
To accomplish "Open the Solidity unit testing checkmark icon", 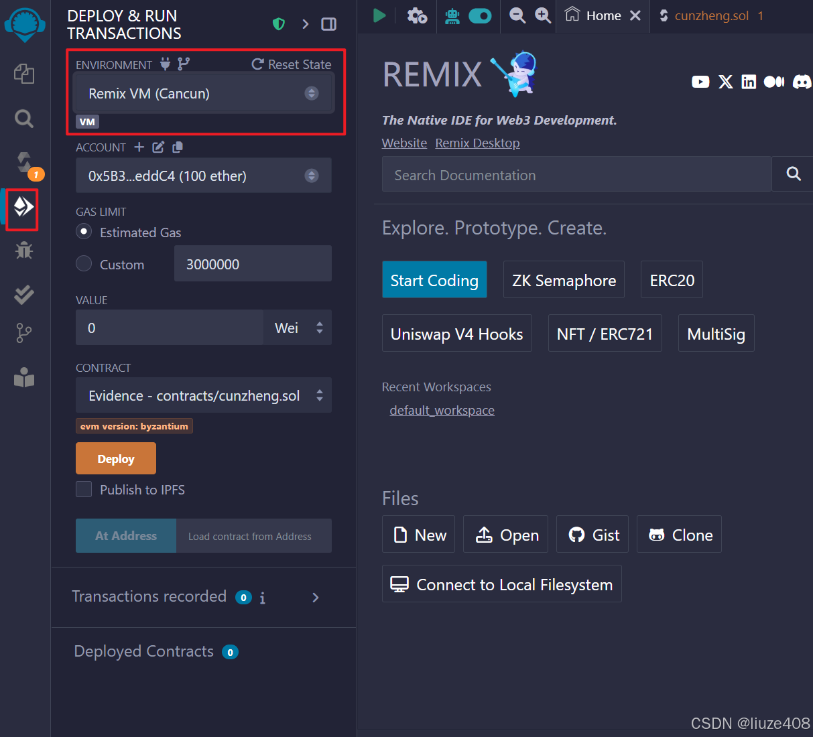I will (x=24, y=294).
